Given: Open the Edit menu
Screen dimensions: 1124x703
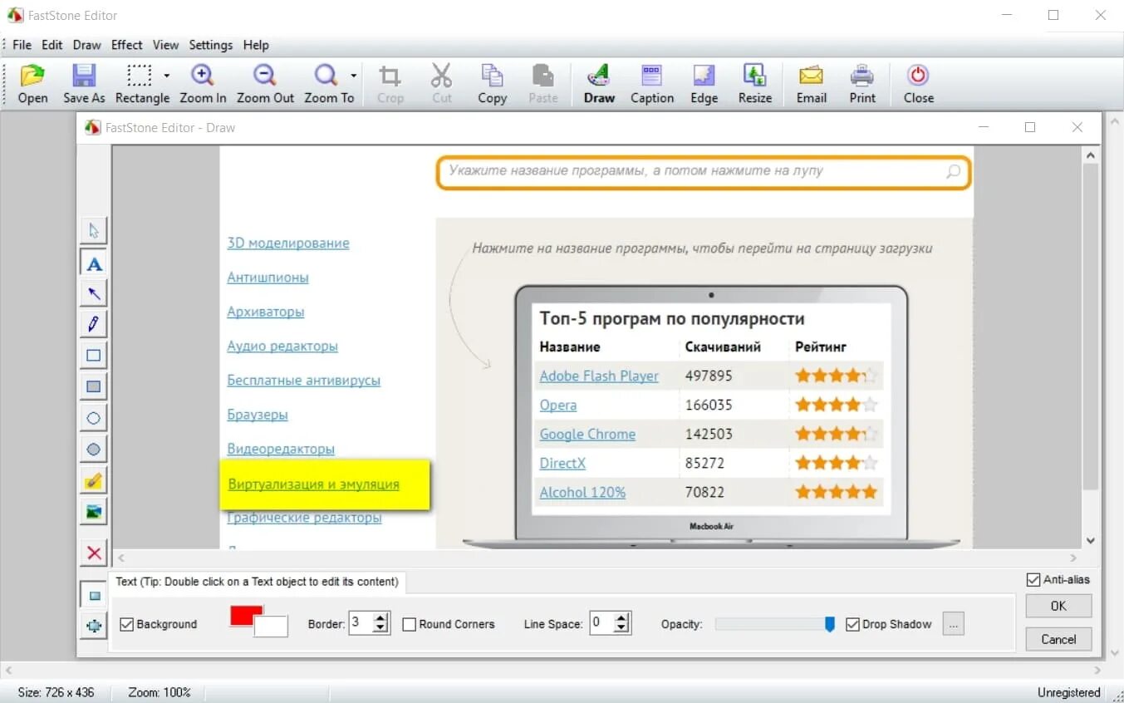Looking at the screenshot, I should 52,45.
